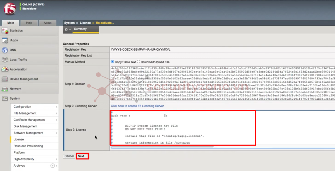Click the Network icon
The width and height of the screenshot is (335, 171).
5,89
